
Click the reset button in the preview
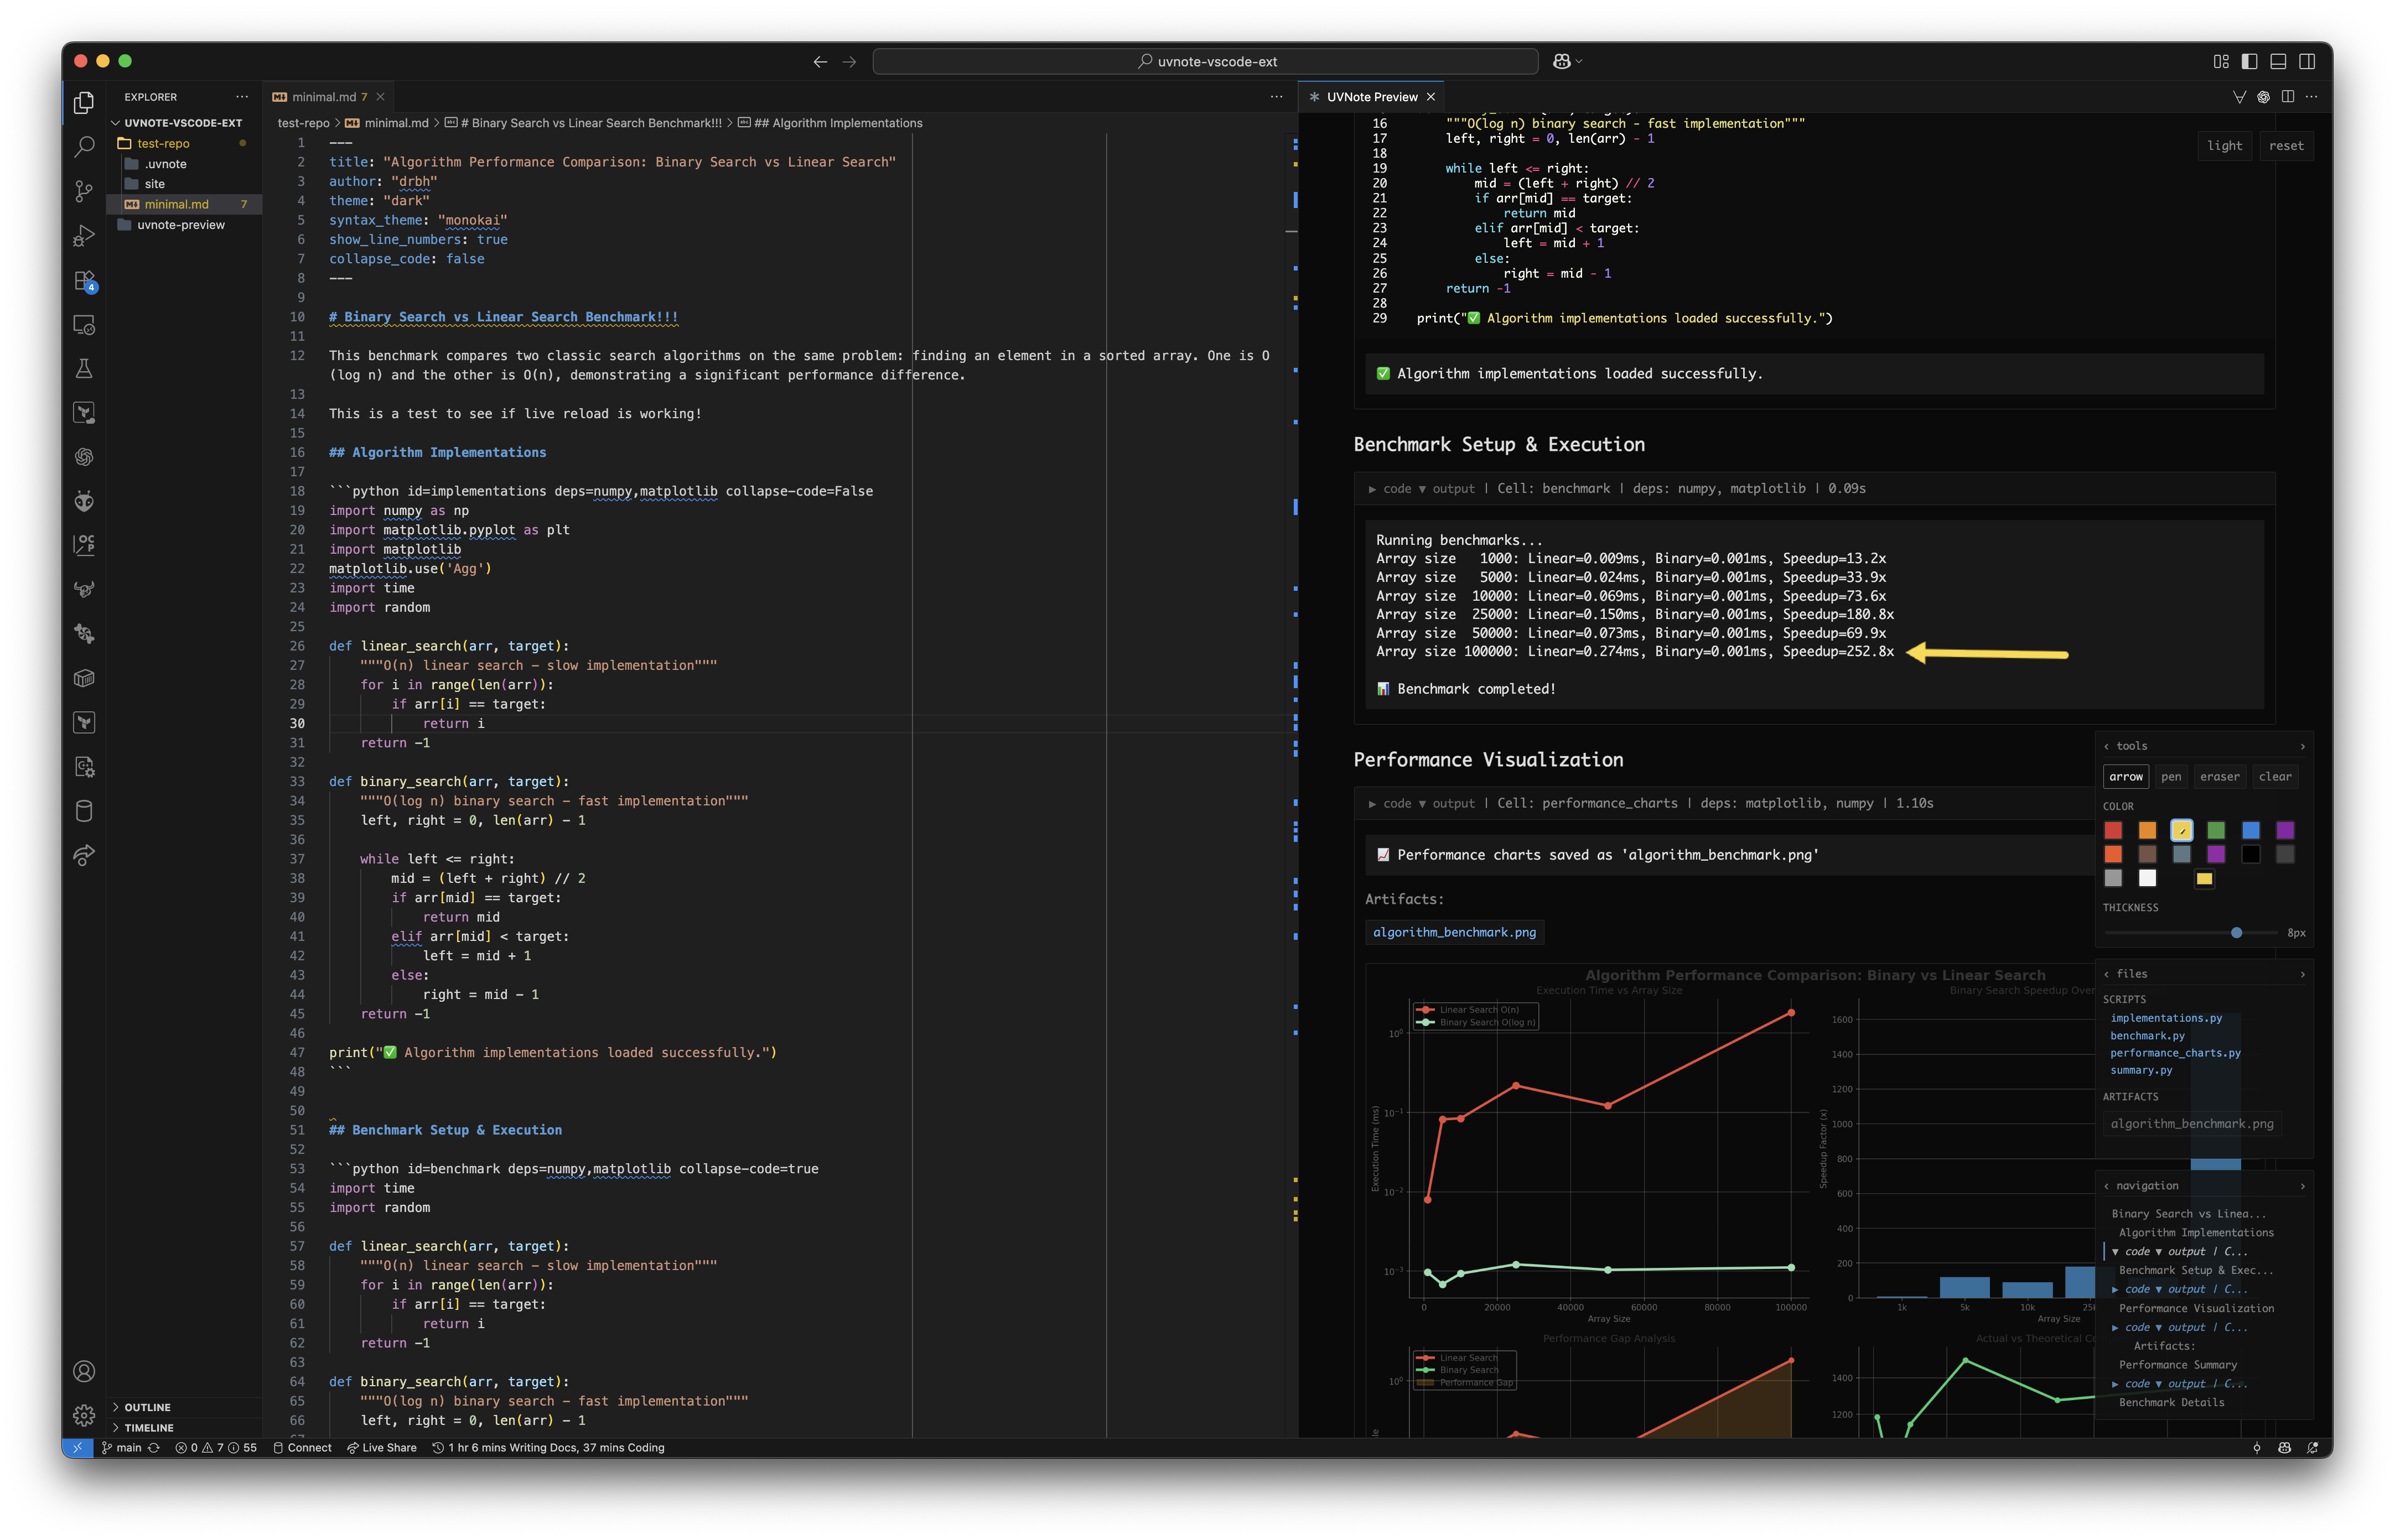point(2286,146)
